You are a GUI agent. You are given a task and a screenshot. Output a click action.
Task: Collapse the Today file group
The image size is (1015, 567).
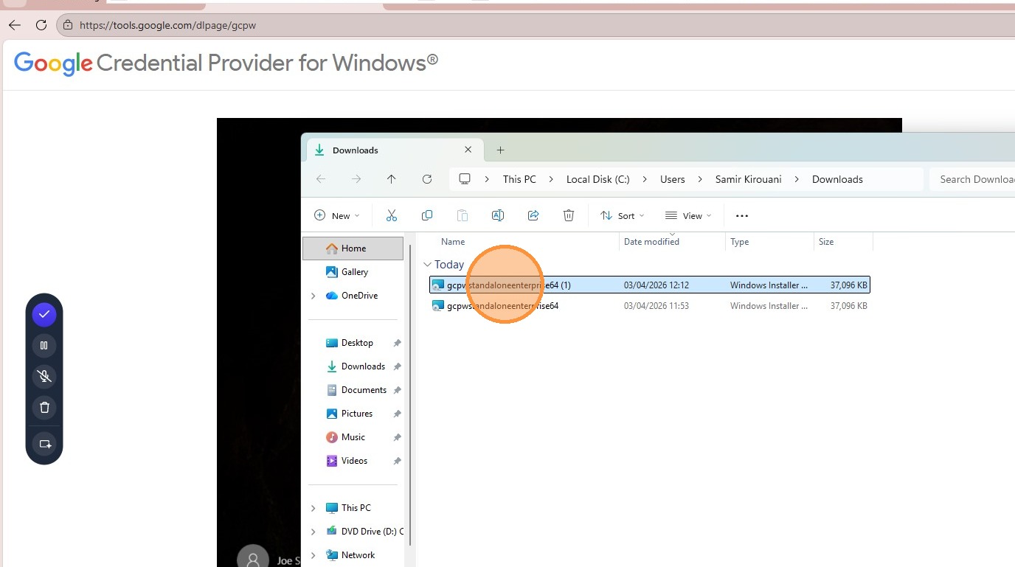[427, 265]
